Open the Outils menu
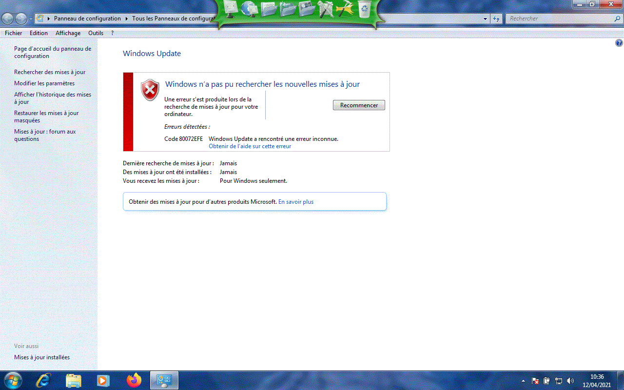 point(96,33)
